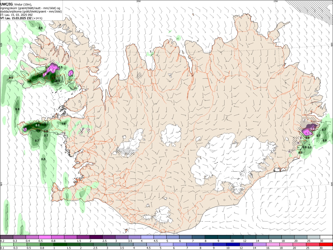Pick the 0.5–0.8 green swatch in the rain scale
The width and height of the screenshot is (333, 250).
(34, 244)
